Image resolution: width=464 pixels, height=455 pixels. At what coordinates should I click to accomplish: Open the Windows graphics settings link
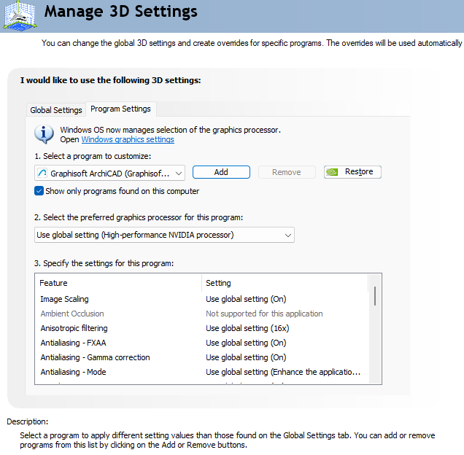click(x=128, y=139)
